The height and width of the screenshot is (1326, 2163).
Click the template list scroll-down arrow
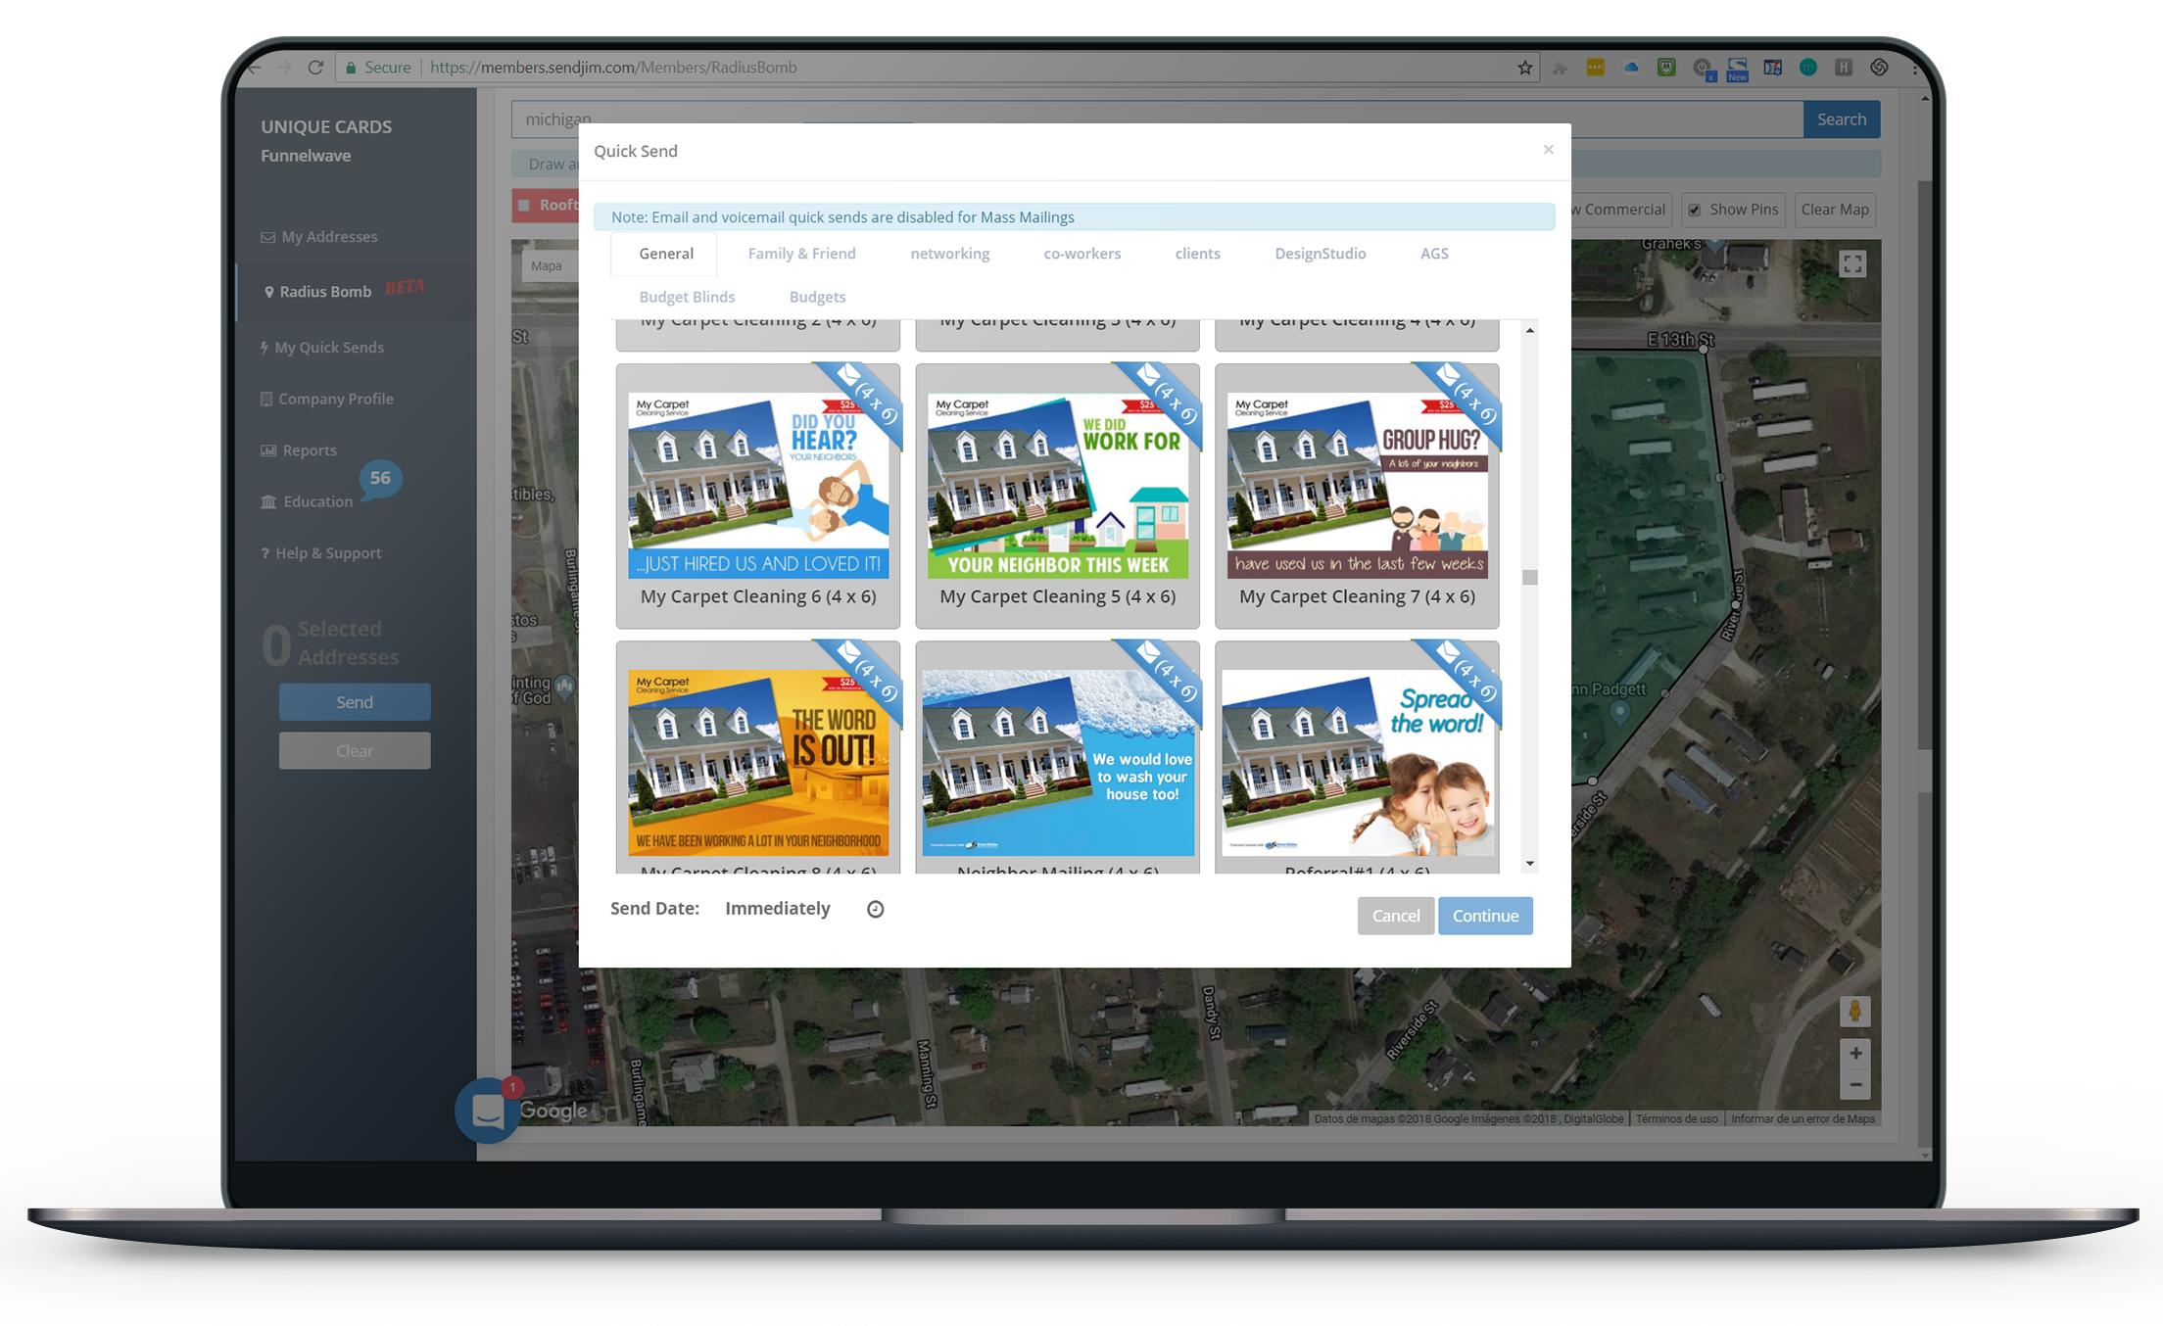1529,864
